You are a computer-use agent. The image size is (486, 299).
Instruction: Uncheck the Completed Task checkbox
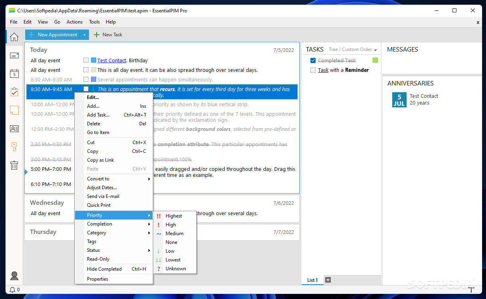coord(313,60)
